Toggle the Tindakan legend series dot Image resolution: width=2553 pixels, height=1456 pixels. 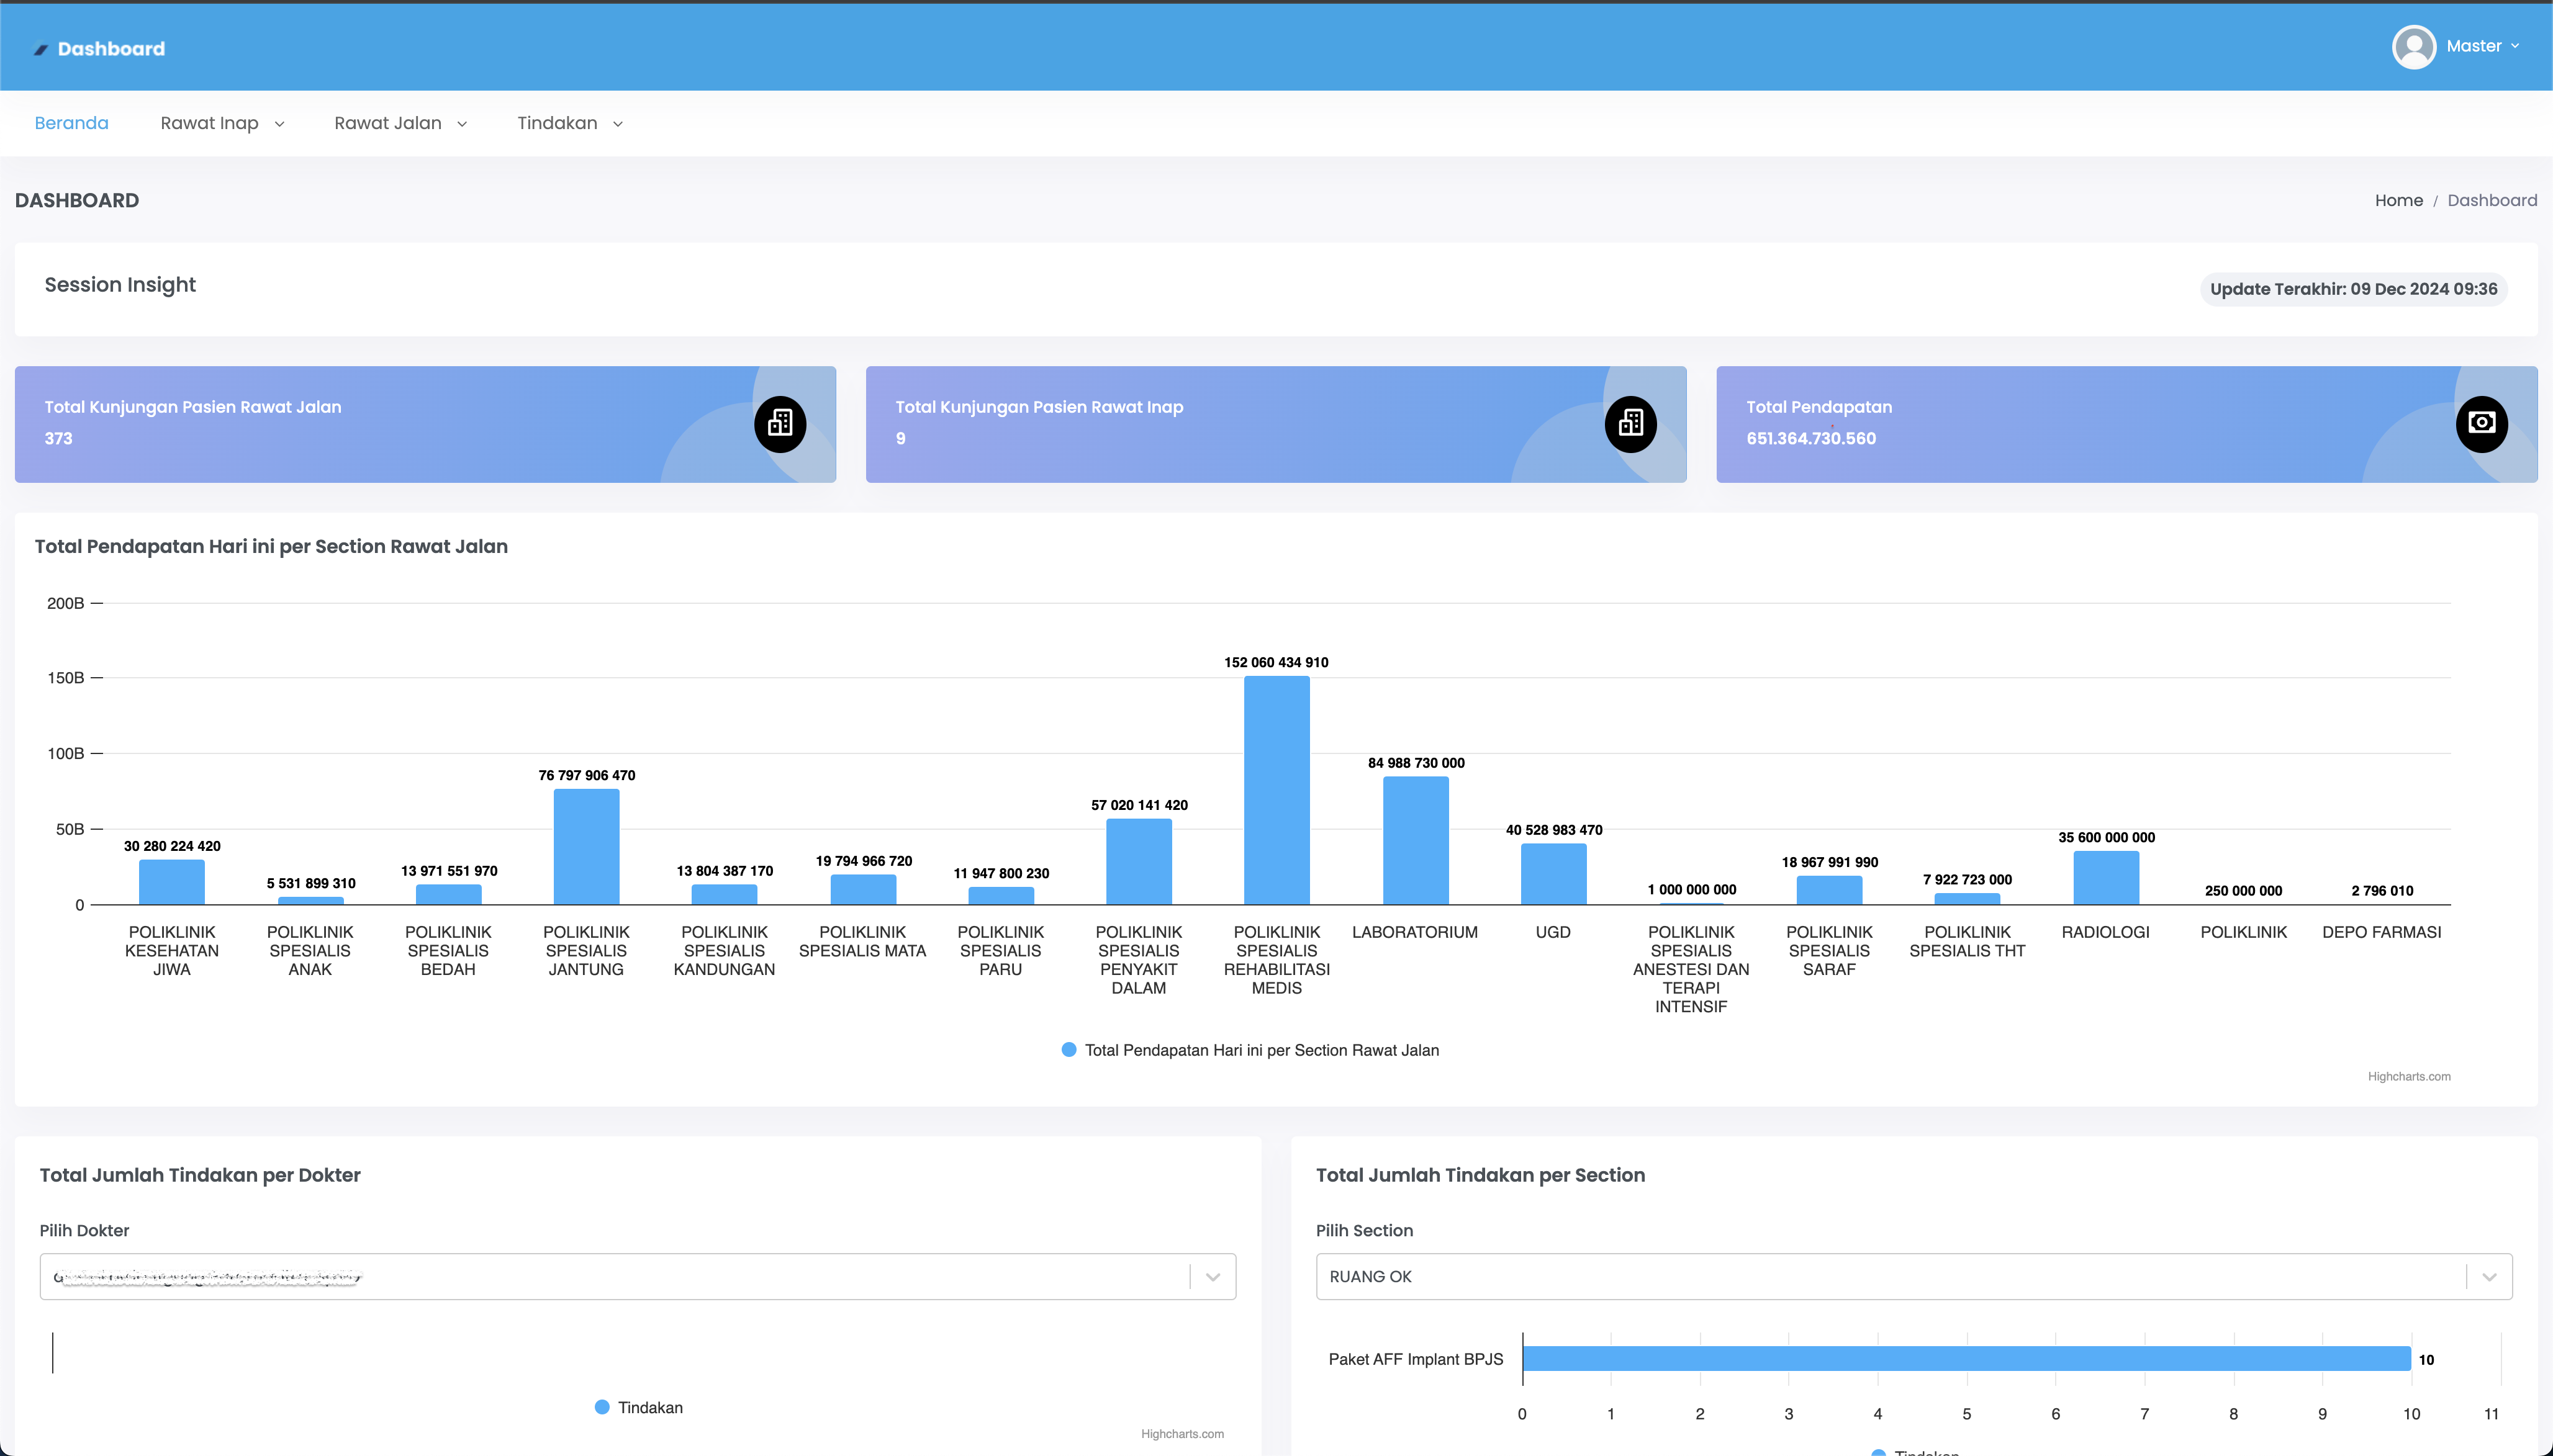tap(602, 1407)
